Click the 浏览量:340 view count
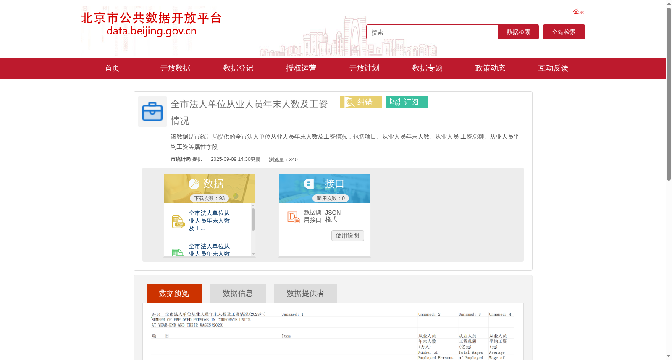This screenshot has width=672, height=360. pos(283,160)
